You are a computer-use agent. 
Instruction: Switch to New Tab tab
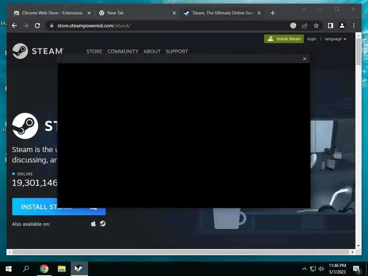pyautogui.click(x=137, y=13)
